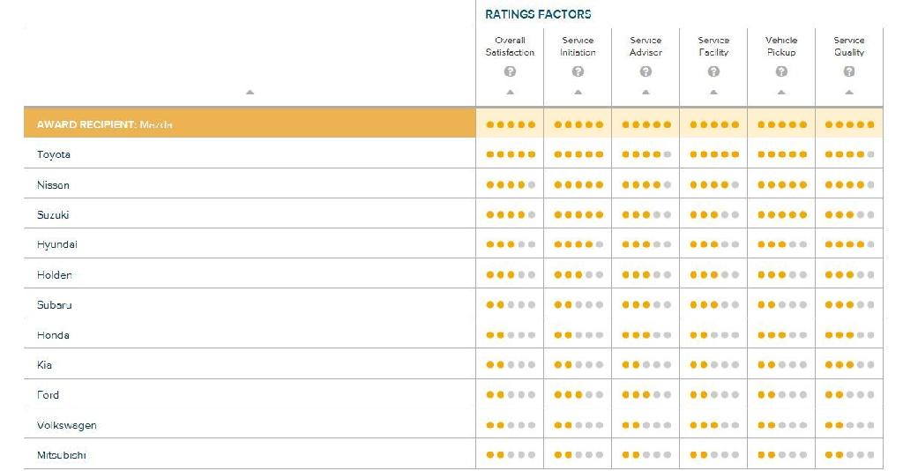
Task: Click the Service Facility column header
Action: (713, 46)
